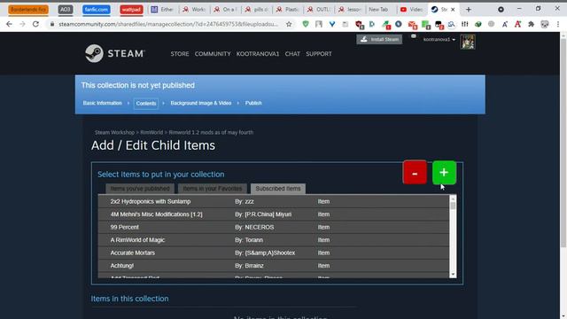This screenshot has height=319, width=567.
Task: Click the site lock icon
Action: click(52, 24)
